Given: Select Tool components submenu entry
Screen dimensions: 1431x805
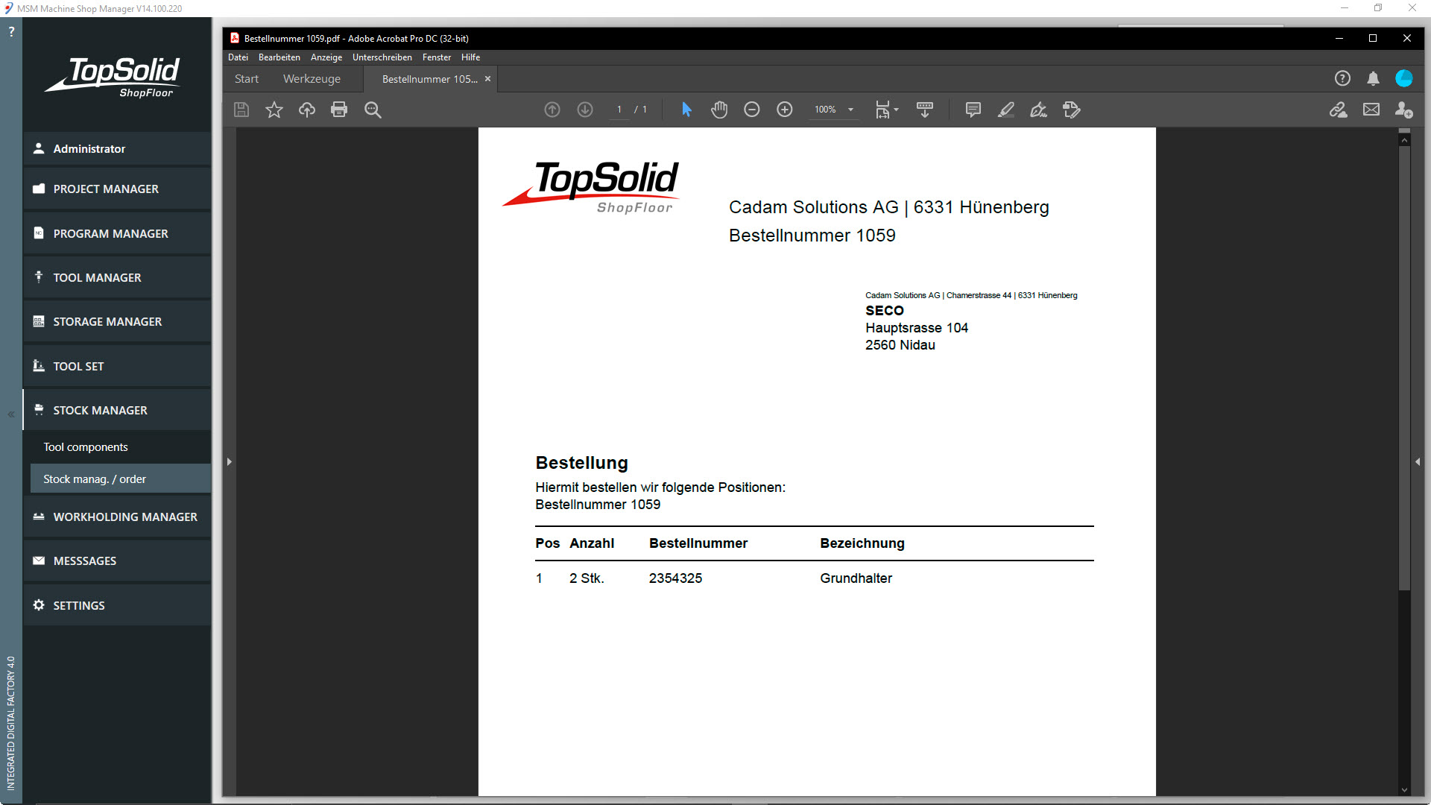Looking at the screenshot, I should (x=86, y=447).
